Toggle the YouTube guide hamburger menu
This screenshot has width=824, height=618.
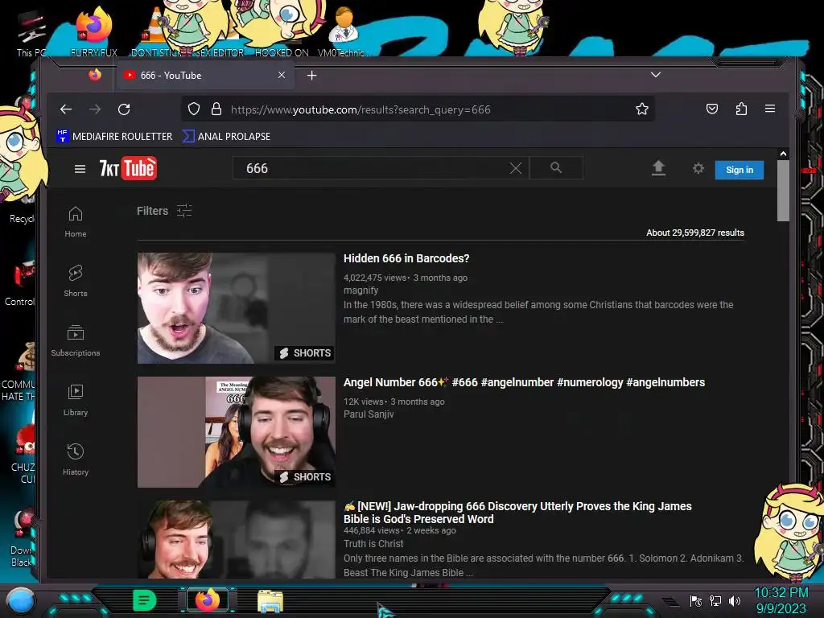[80, 169]
